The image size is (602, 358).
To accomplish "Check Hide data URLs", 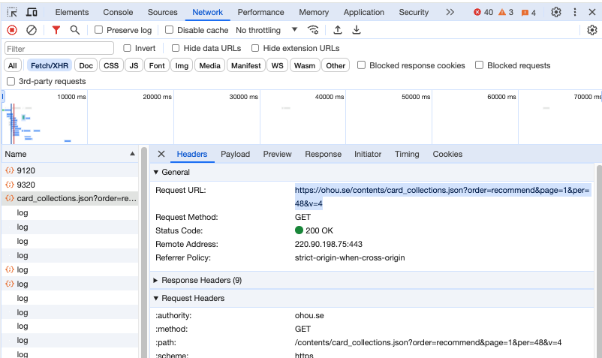I will coord(176,48).
